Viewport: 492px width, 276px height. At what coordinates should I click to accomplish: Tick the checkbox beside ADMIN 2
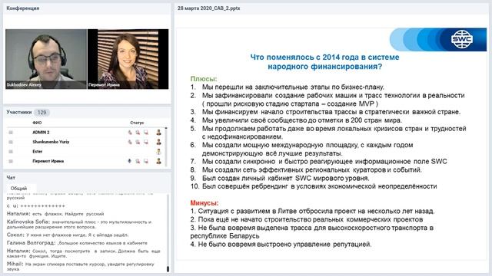11,133
